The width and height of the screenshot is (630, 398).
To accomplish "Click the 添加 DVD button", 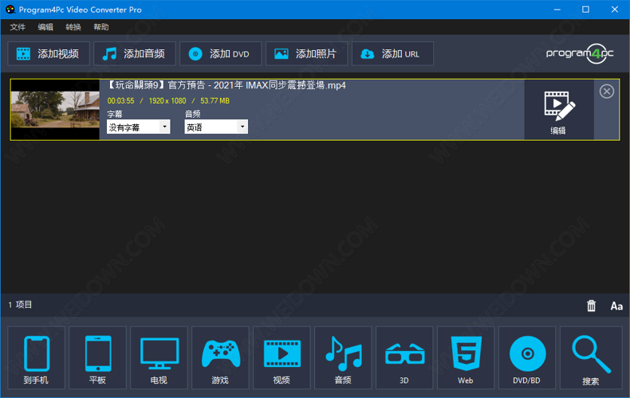I will (x=221, y=54).
